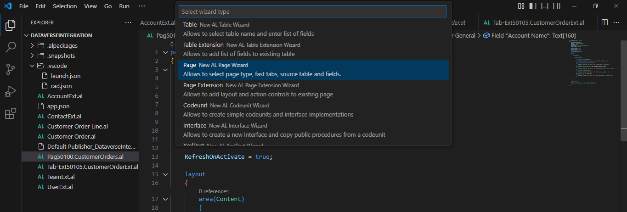Viewport: 627px width, 212px height.
Task: Open the Search view icon
Action: tap(10, 47)
